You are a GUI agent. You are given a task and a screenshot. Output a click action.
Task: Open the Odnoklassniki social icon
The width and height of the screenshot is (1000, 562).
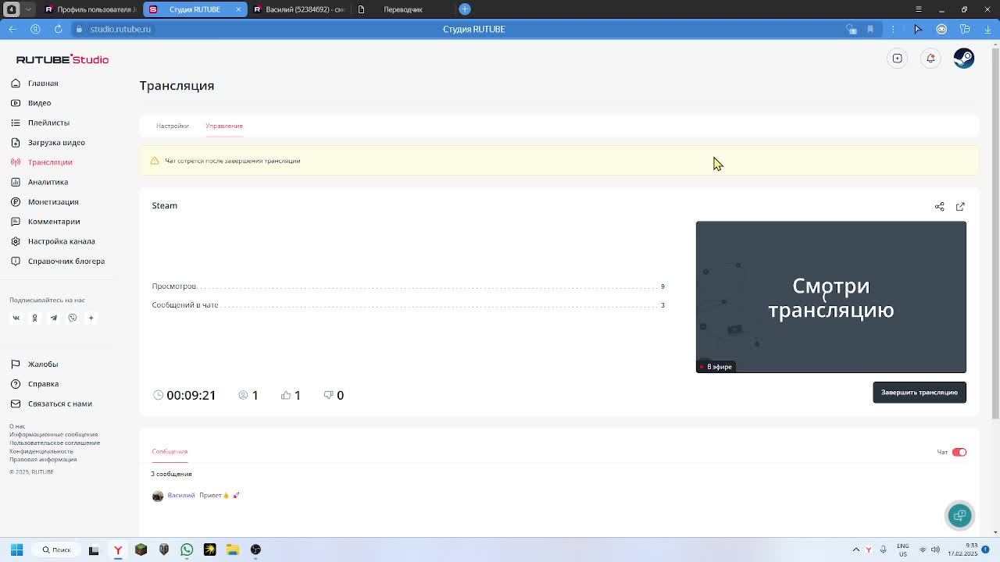(x=34, y=318)
